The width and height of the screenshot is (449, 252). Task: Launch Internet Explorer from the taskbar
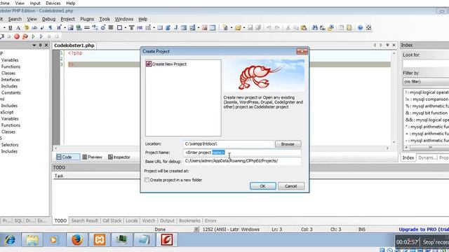tap(11, 239)
